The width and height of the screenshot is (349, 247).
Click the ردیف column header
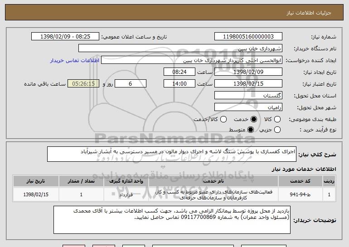coord(329,181)
